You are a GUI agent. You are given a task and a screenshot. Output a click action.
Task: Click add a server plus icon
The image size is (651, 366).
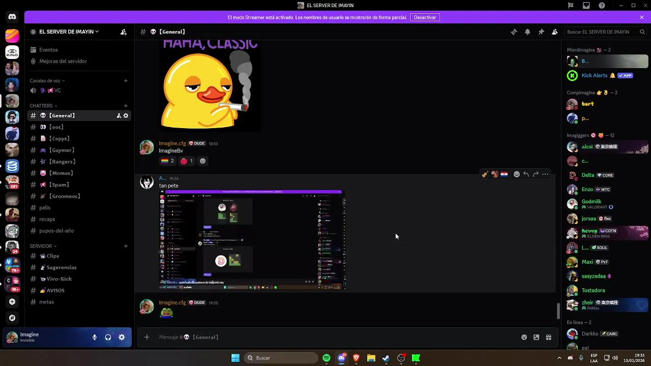(x=12, y=301)
